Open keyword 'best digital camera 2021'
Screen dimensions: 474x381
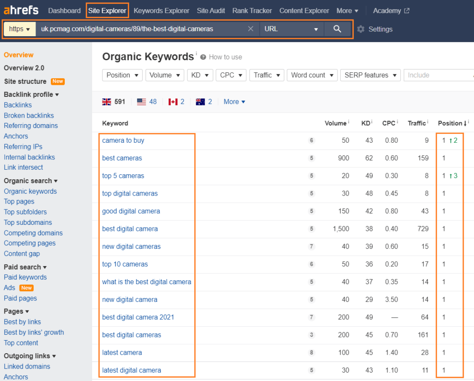[x=138, y=317]
